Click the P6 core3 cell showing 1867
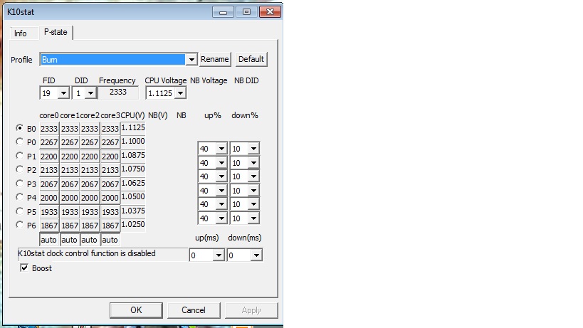This screenshot has width=583, height=328. point(110,226)
